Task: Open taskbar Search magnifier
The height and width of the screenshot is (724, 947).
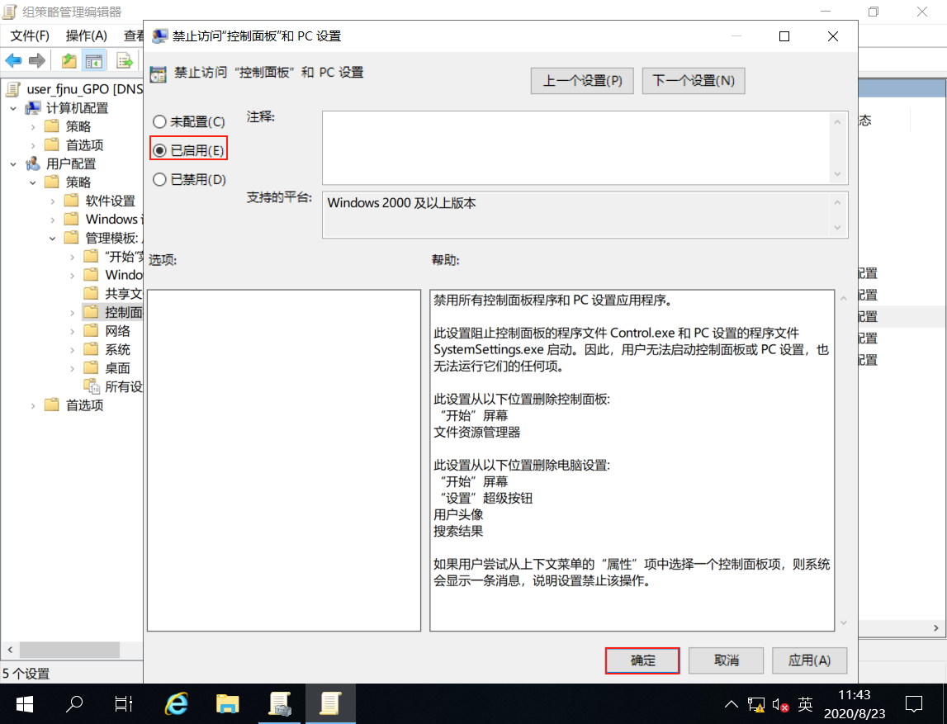Action: pos(74,704)
